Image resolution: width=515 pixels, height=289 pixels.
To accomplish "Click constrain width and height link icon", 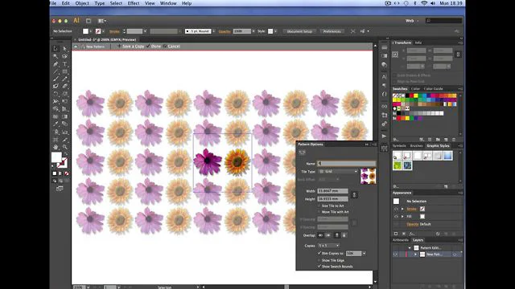I will pos(354,195).
